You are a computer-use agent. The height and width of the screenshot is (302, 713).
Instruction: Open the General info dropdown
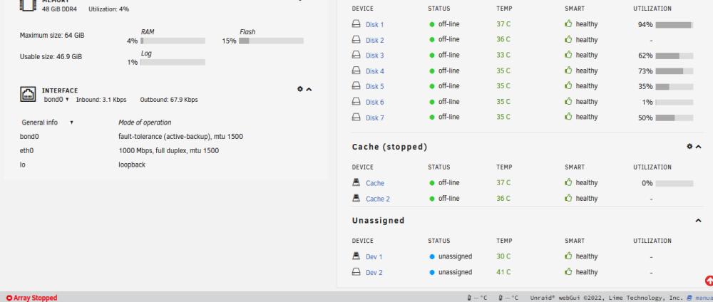pos(47,123)
